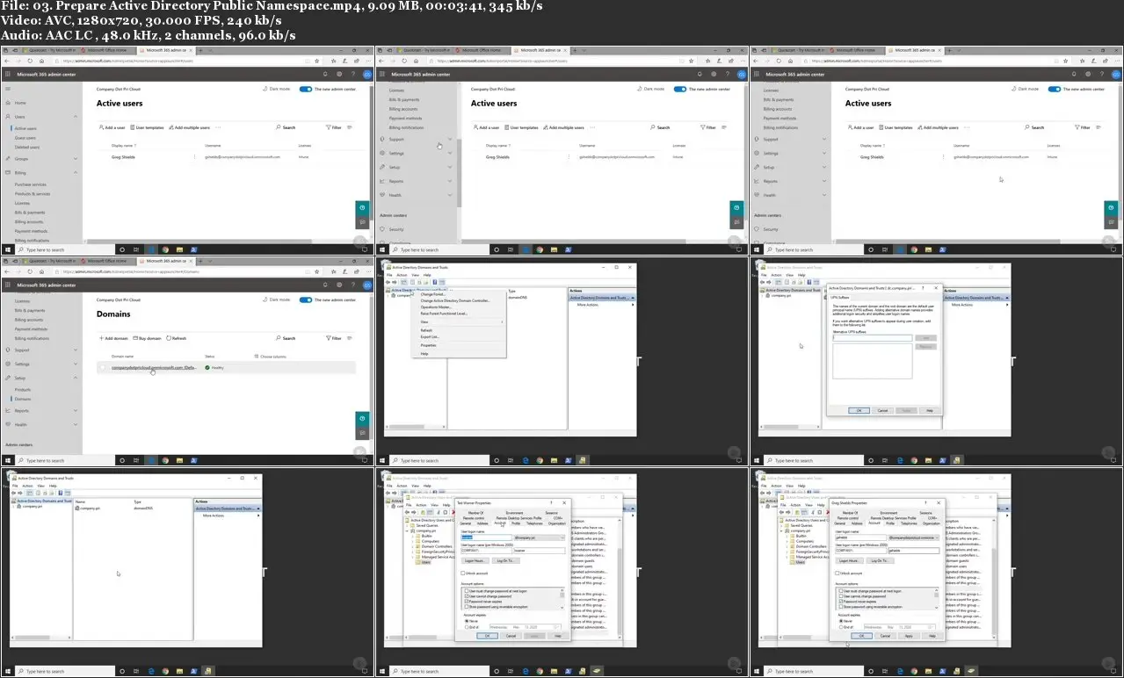Select "Properties" from the context menu
Viewport: 1124px width, 678px height.
pos(429,345)
